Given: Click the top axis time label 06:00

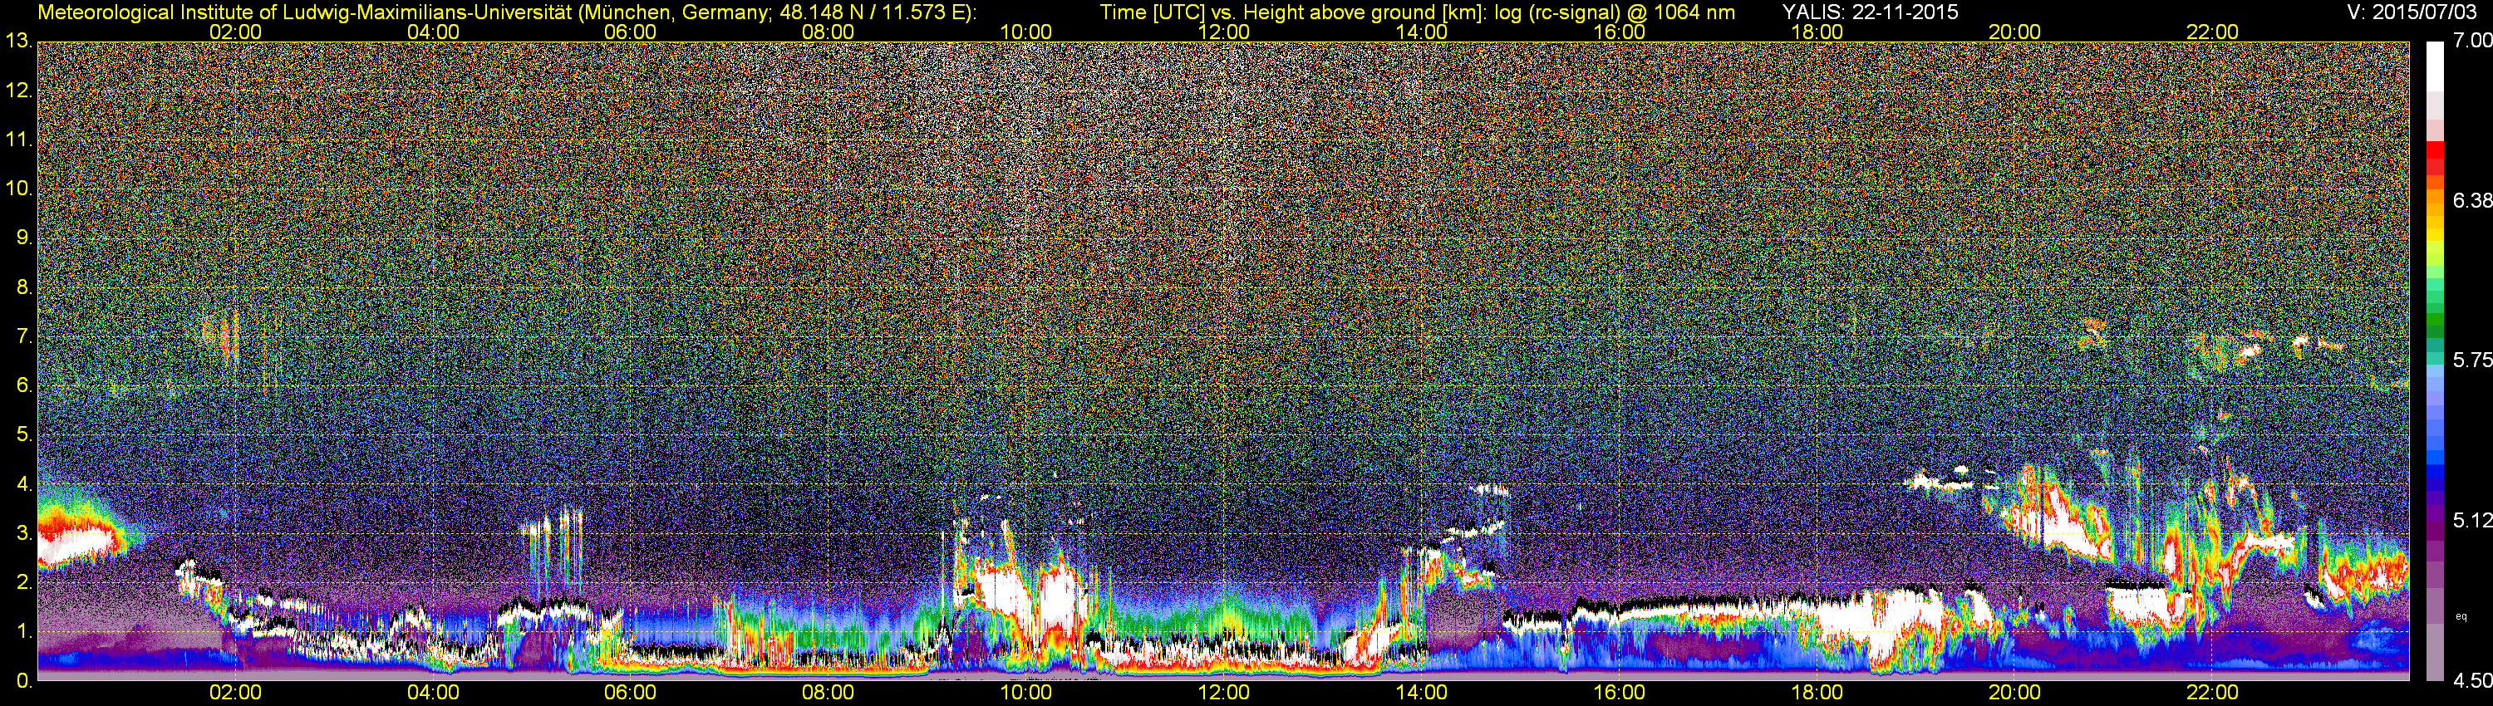Looking at the screenshot, I should pos(630,32).
